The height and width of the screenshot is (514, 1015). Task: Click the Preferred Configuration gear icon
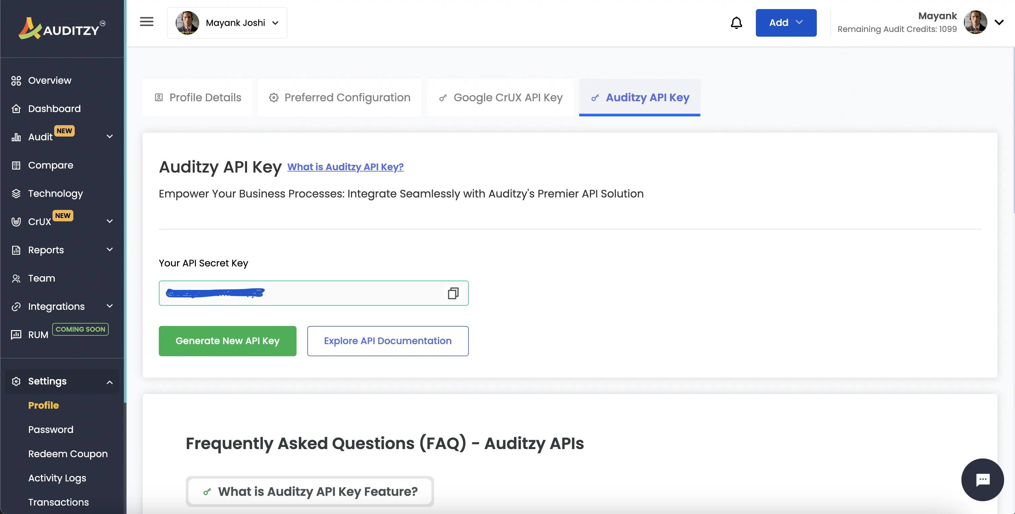coord(274,97)
